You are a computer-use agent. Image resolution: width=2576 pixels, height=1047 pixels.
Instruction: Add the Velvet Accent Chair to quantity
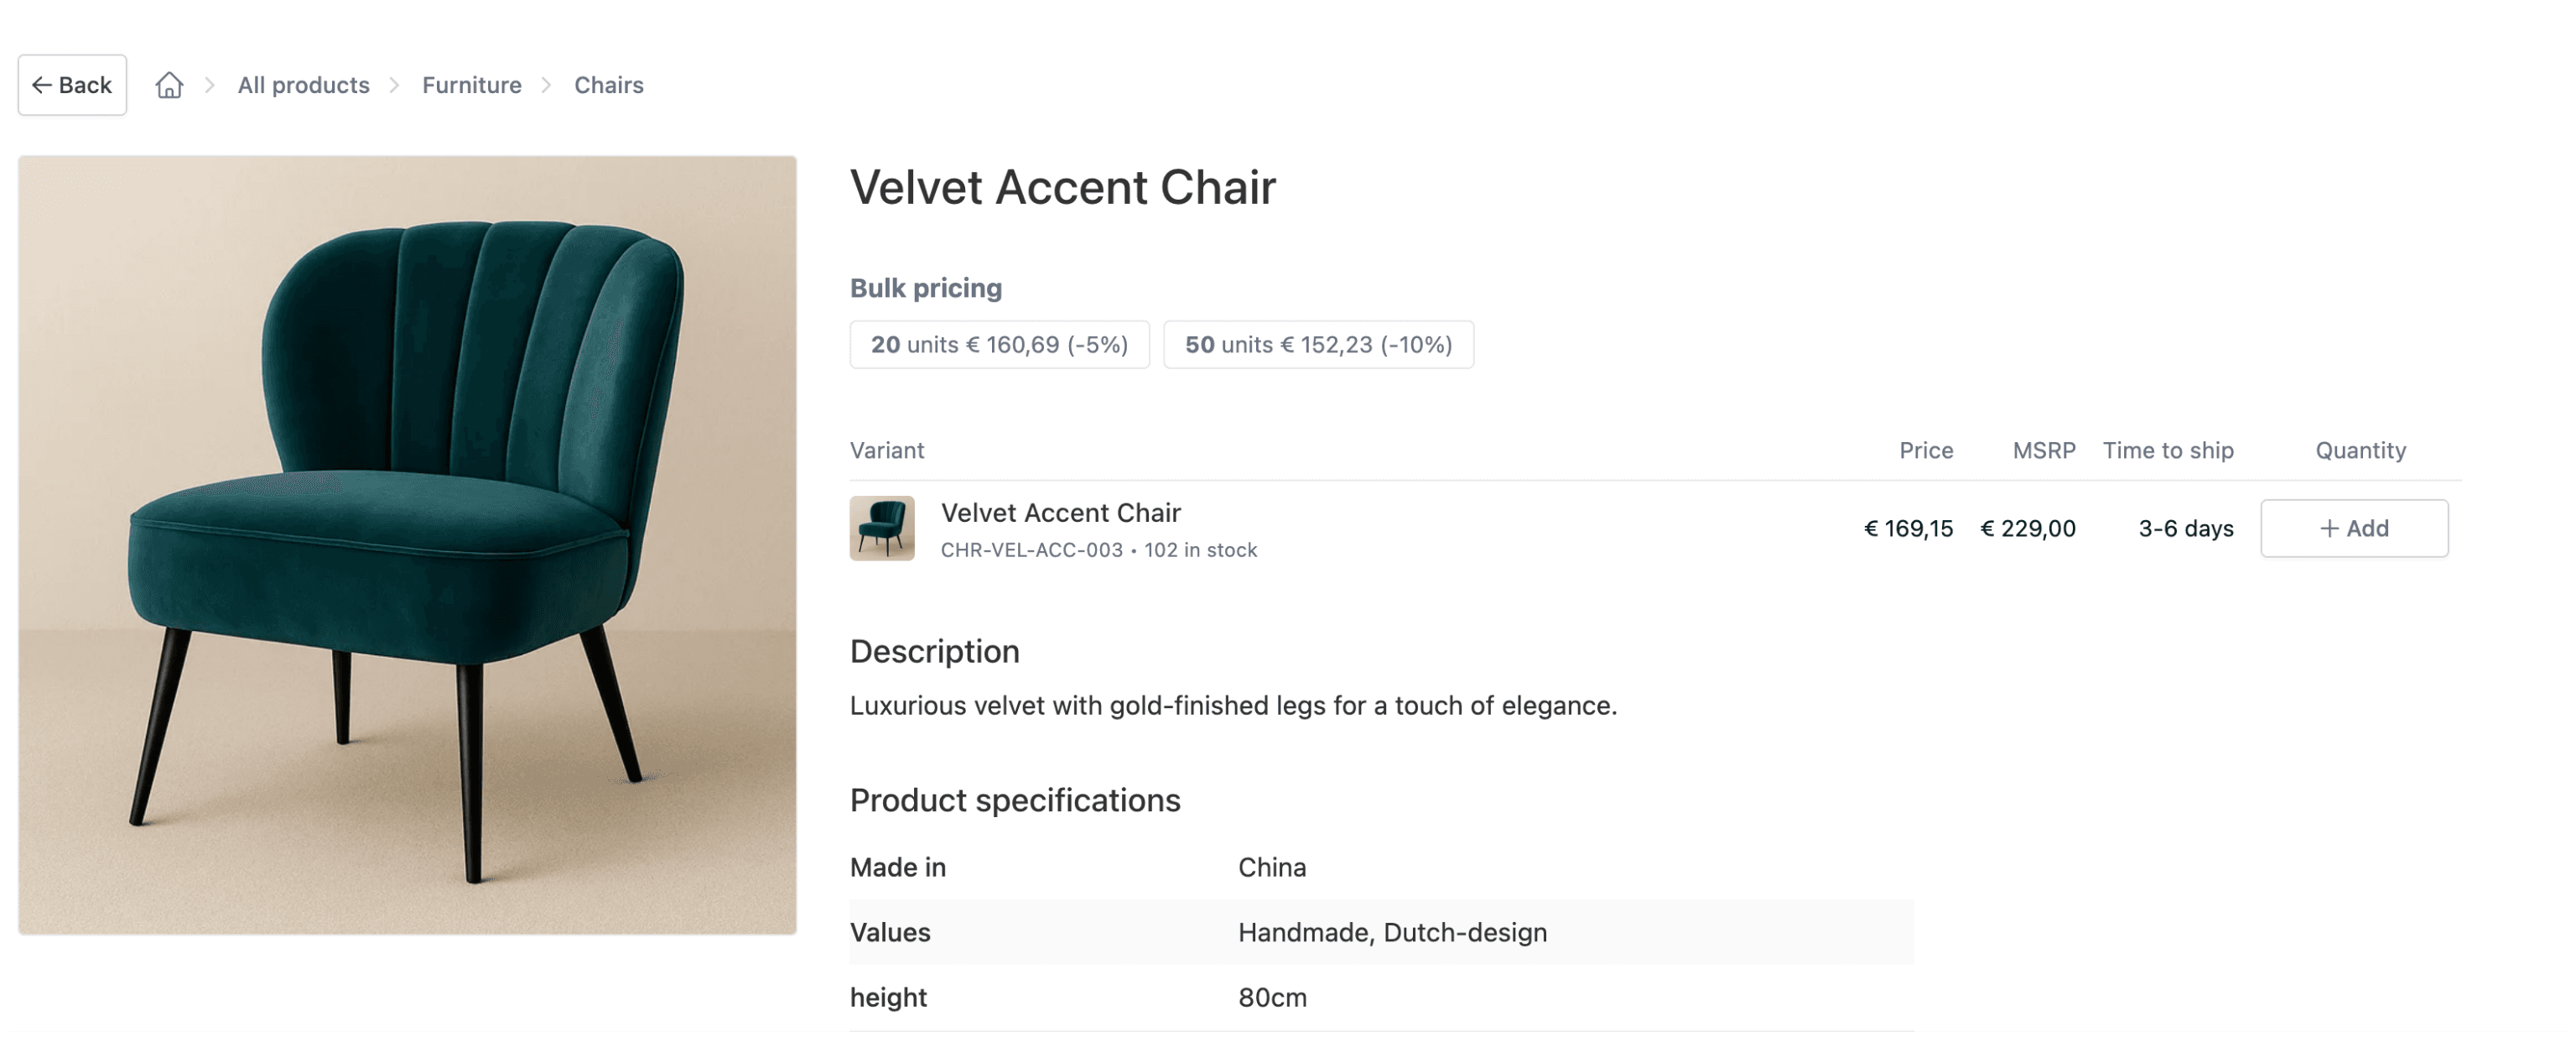click(x=2353, y=529)
